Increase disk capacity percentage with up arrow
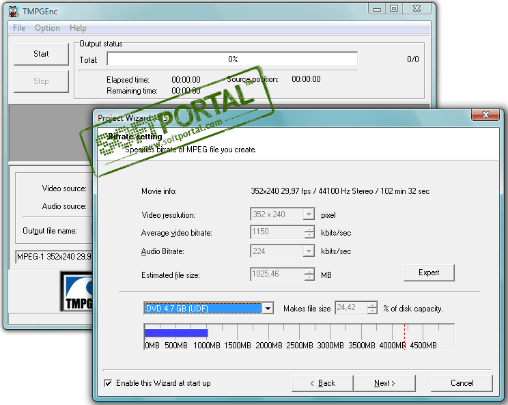The width and height of the screenshot is (508, 405). click(372, 305)
